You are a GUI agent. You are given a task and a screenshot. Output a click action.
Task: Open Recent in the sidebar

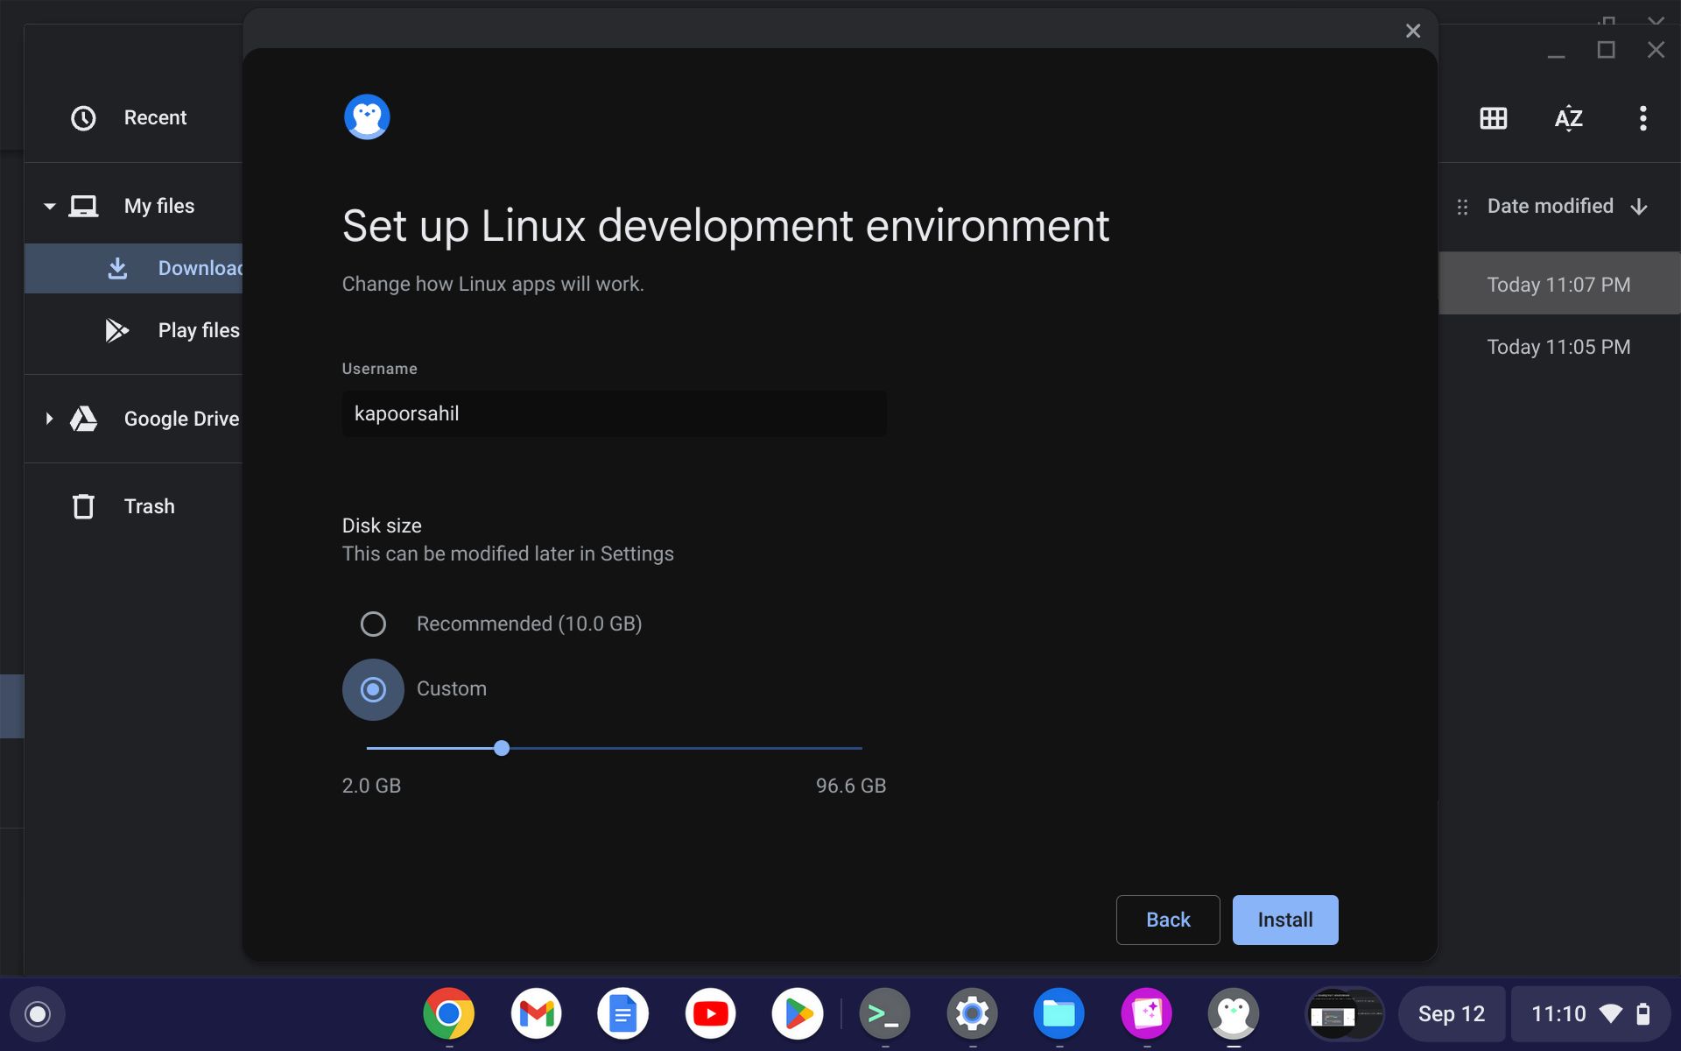point(154,118)
